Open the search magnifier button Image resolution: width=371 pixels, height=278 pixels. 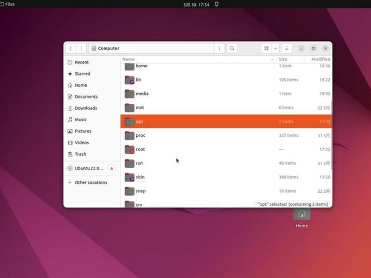232,49
